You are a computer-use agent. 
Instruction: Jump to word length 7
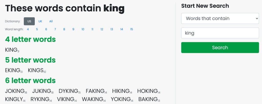coord(55,29)
